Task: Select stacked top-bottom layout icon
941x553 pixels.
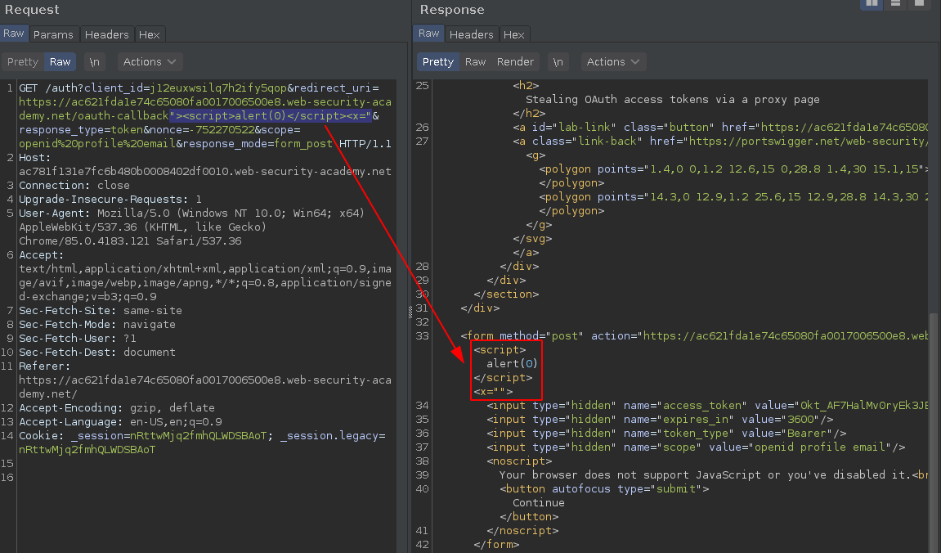Action: pyautogui.click(x=895, y=3)
